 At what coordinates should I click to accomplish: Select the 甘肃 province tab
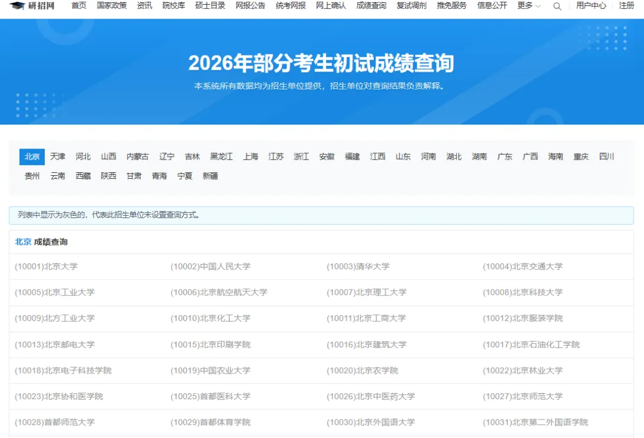134,176
